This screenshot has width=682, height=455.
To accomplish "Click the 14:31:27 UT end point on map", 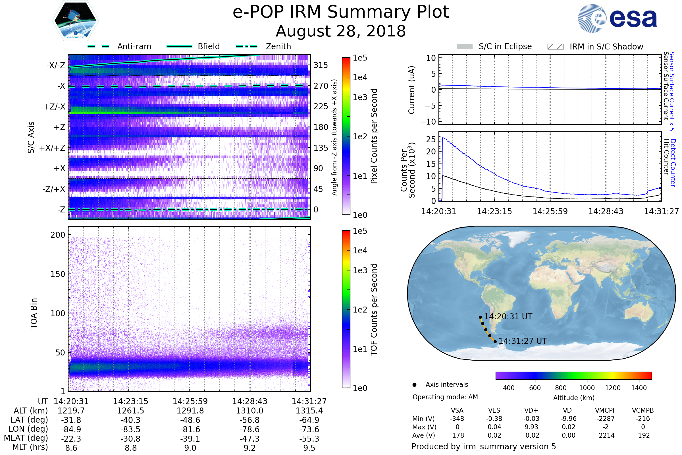I will [495, 342].
